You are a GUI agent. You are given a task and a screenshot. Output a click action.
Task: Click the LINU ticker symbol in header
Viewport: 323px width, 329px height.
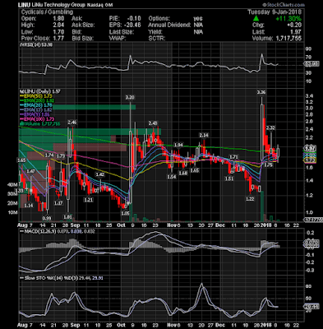(x=24, y=5)
